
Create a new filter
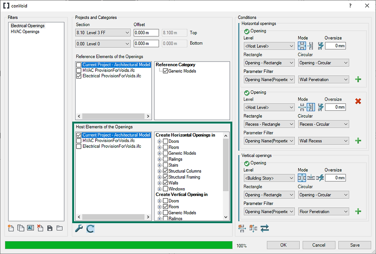pyautogui.click(x=11, y=228)
